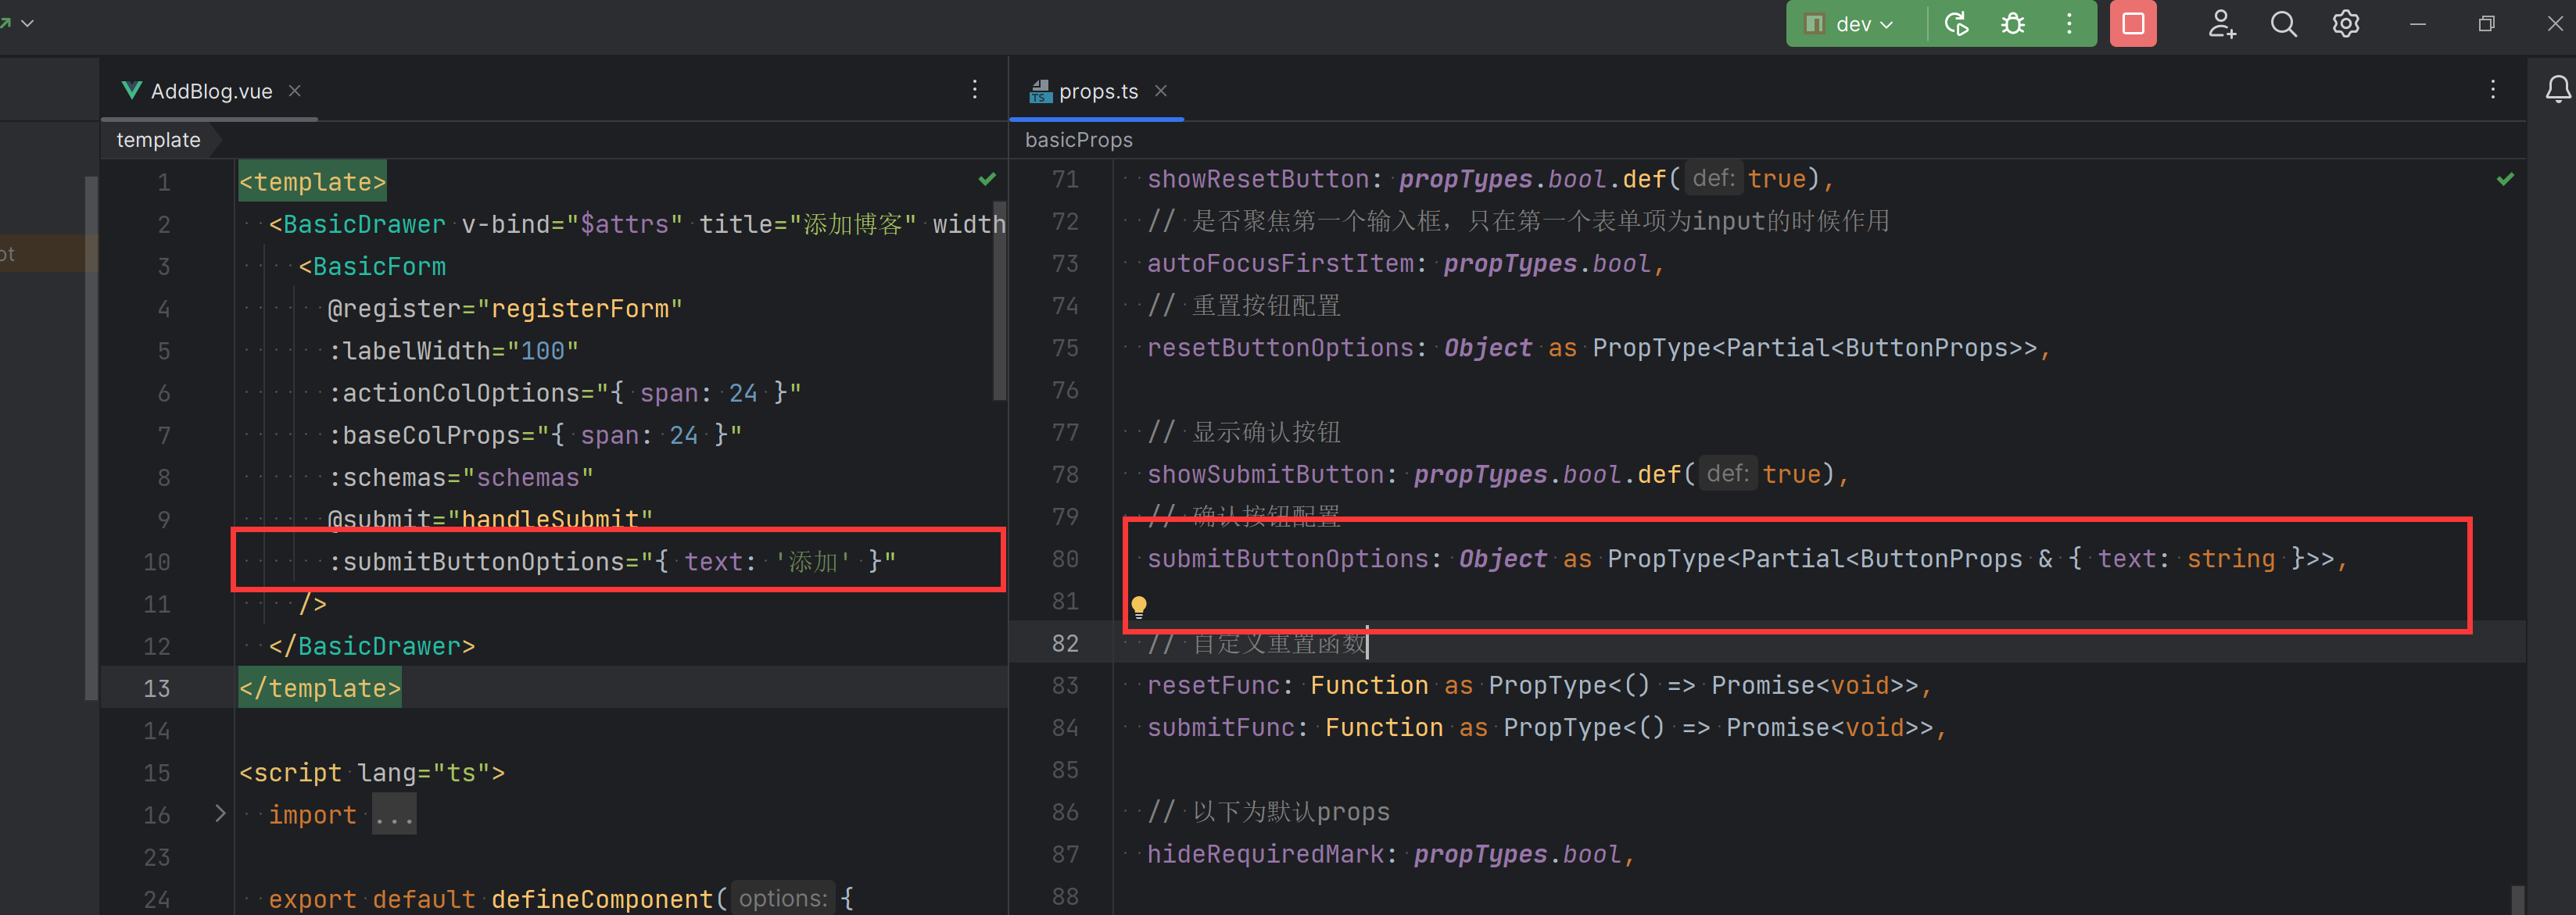This screenshot has width=2576, height=915.
Task: Open IDE Settings
Action: (x=2345, y=24)
